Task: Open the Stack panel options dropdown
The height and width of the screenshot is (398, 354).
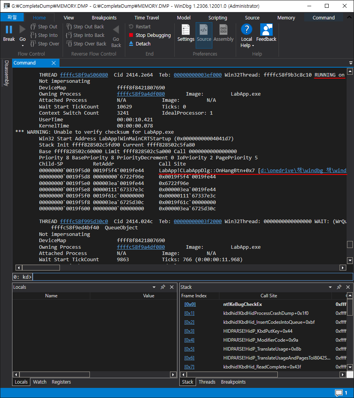Action: pos(330,287)
